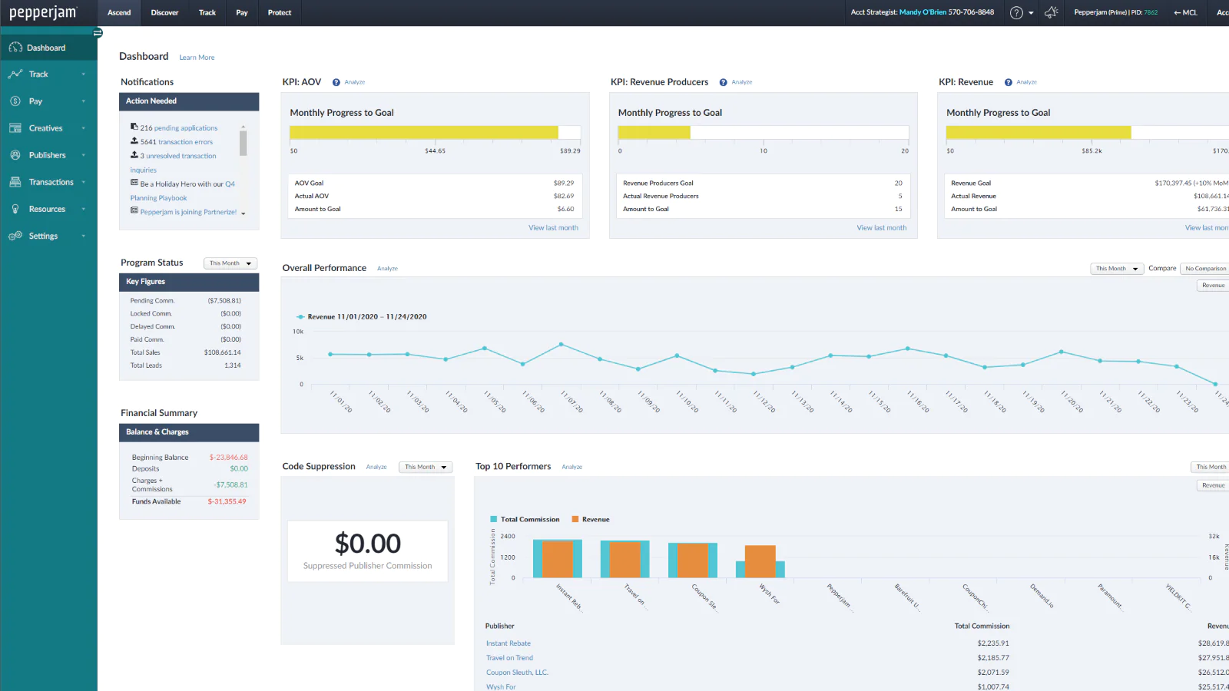
Task: Collapse the sidebar with the toggle button
Action: pyautogui.click(x=98, y=33)
